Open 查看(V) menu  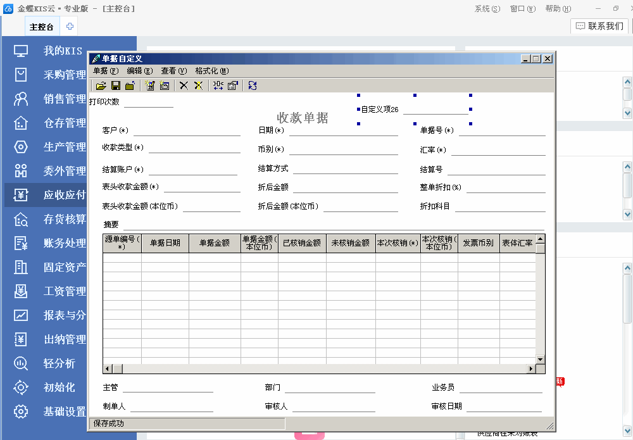point(174,71)
